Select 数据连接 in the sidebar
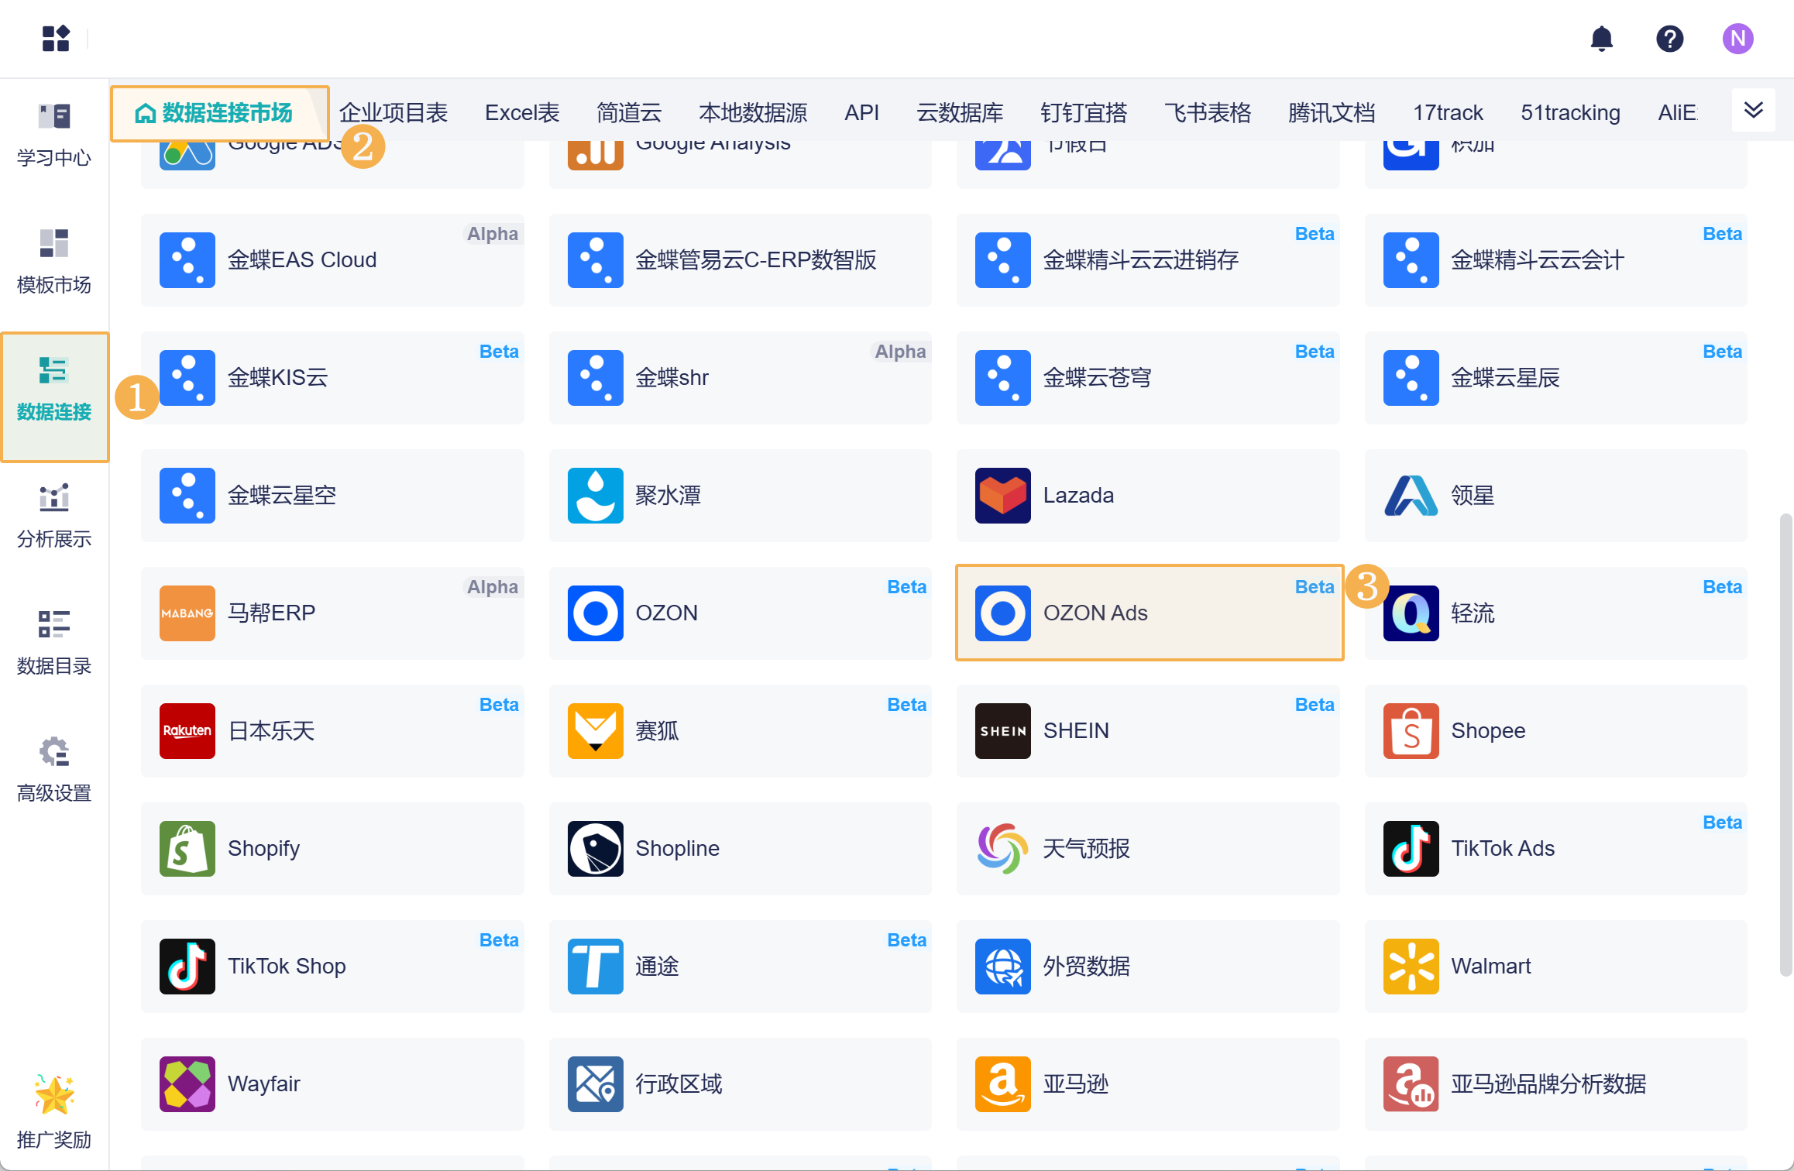This screenshot has height=1171, width=1794. tap(54, 397)
